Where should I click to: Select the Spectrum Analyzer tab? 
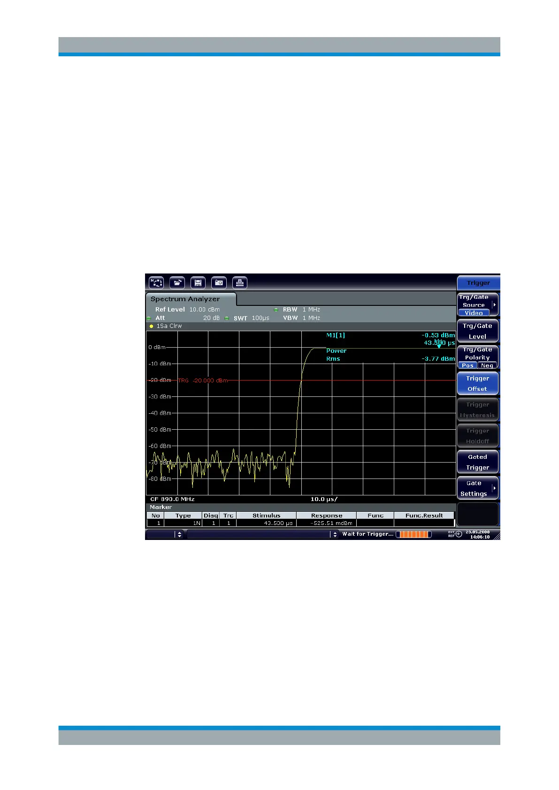coord(191,299)
